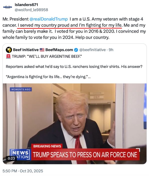This screenshot has height=176, width=149.
Task: Open the Beef Initiative BeefMaps.com account name
Action: pyautogui.click(x=43, y=50)
